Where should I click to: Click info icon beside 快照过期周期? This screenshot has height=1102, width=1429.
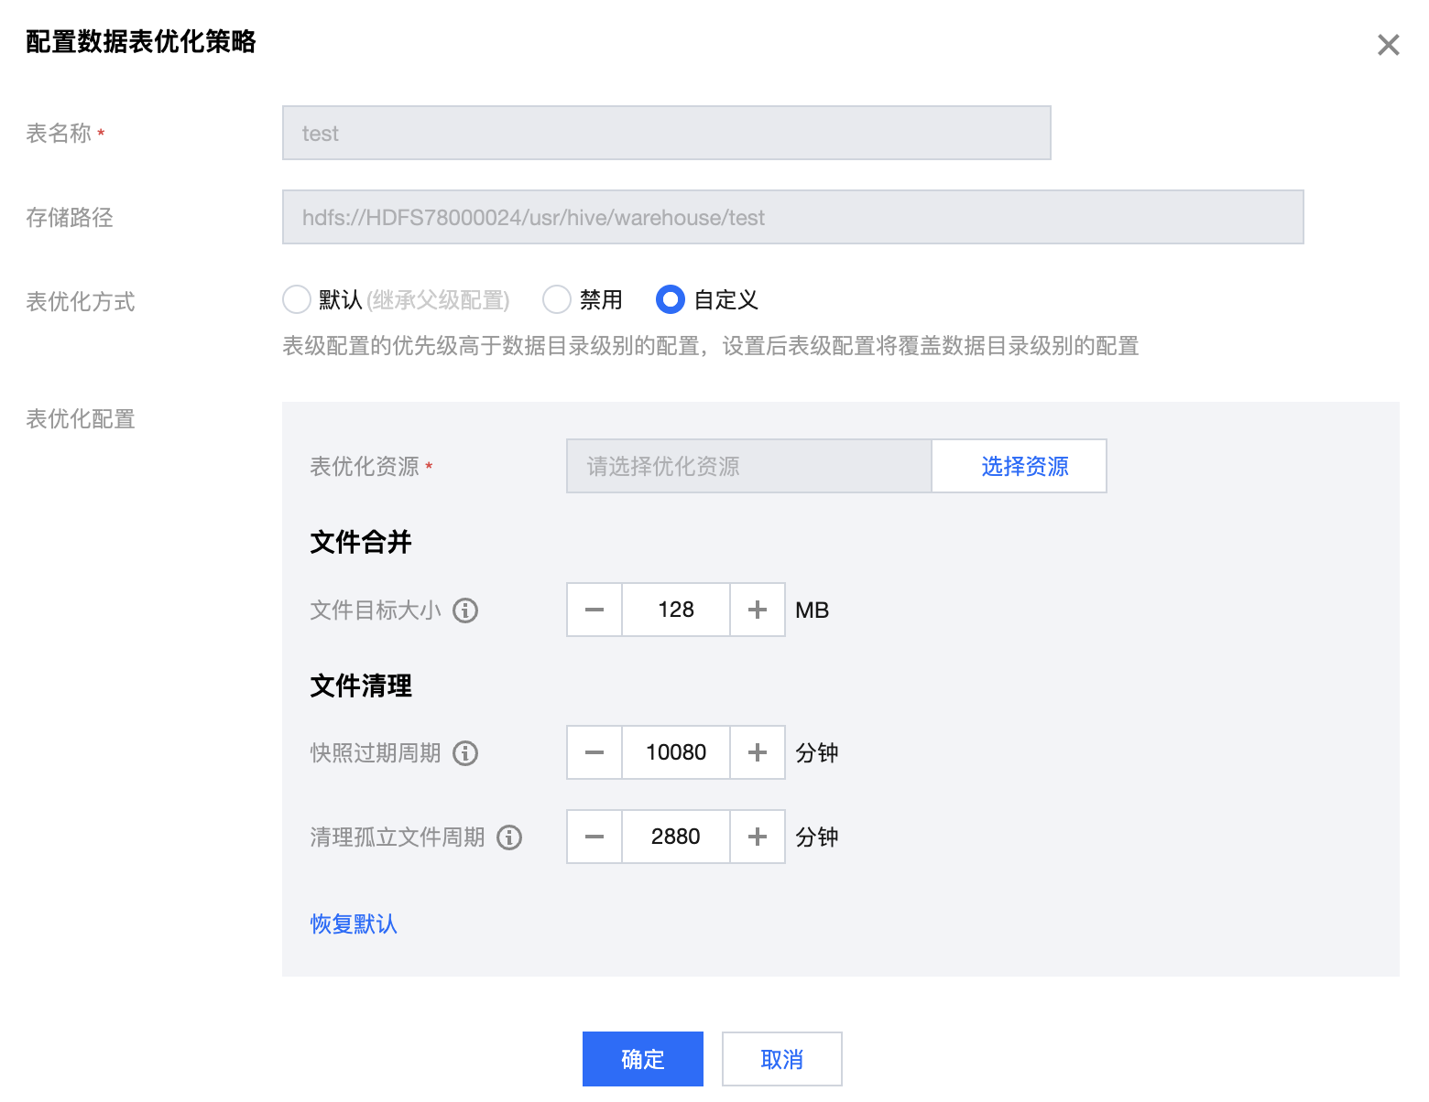pos(465,753)
